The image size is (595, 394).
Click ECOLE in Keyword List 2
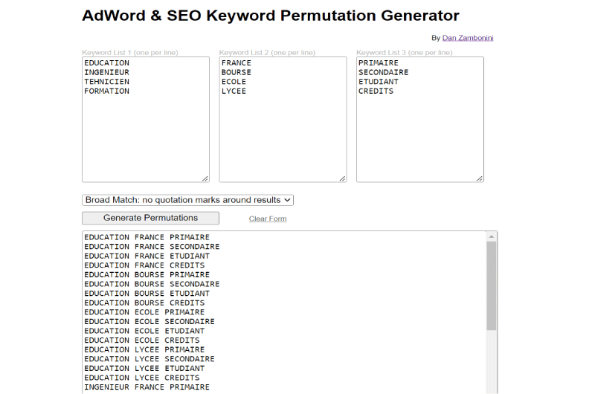pyautogui.click(x=234, y=82)
